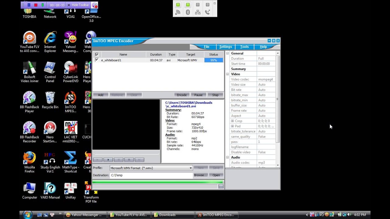
Task: Click the 99% status progress cell
Action: click(214, 60)
